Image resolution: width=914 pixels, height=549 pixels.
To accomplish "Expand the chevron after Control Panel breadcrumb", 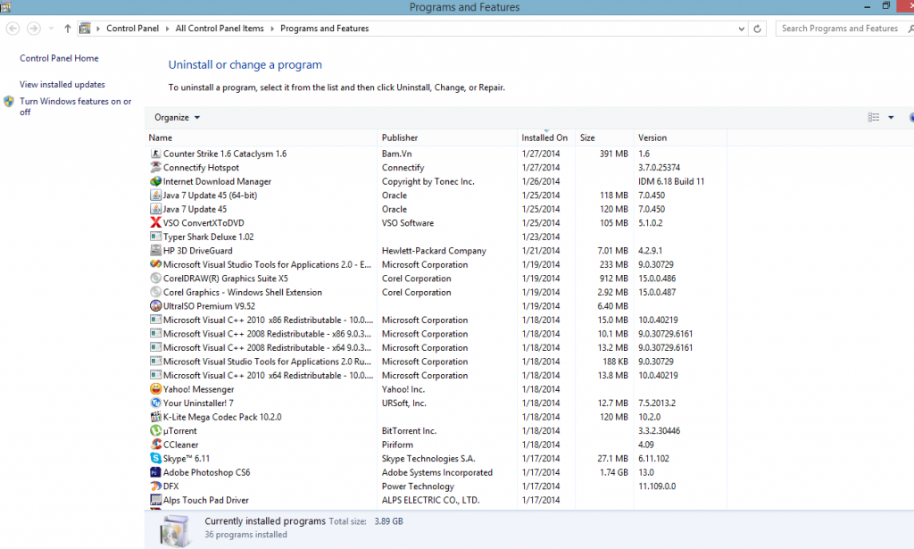I will [167, 29].
